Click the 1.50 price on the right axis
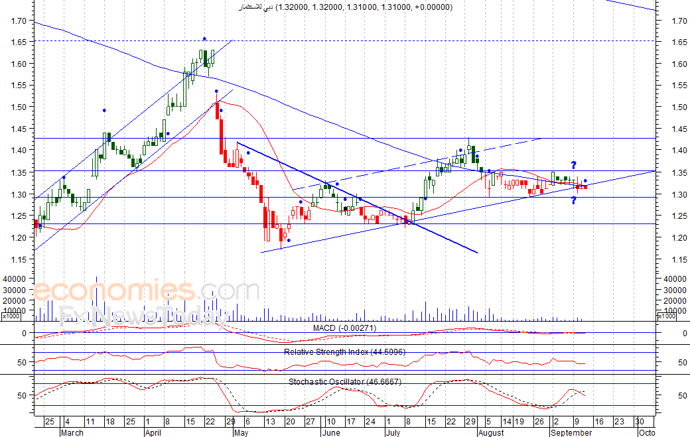Viewport: 690px width, 437px height. click(679, 107)
